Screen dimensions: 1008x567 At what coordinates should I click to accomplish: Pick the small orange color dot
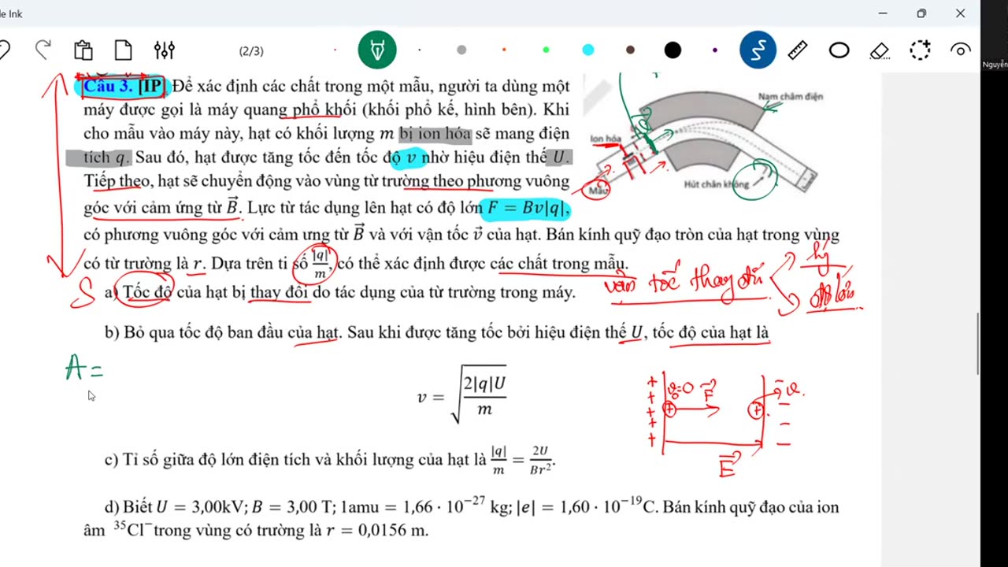504,50
